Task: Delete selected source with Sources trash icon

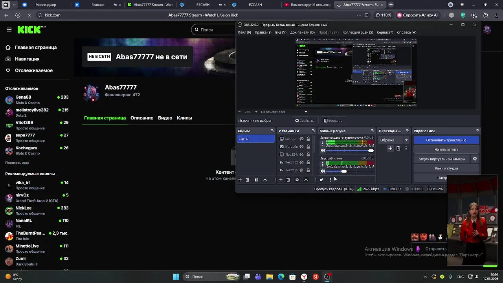Action: point(288,180)
